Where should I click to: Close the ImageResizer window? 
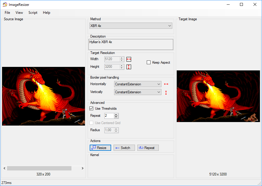tap(255, 4)
